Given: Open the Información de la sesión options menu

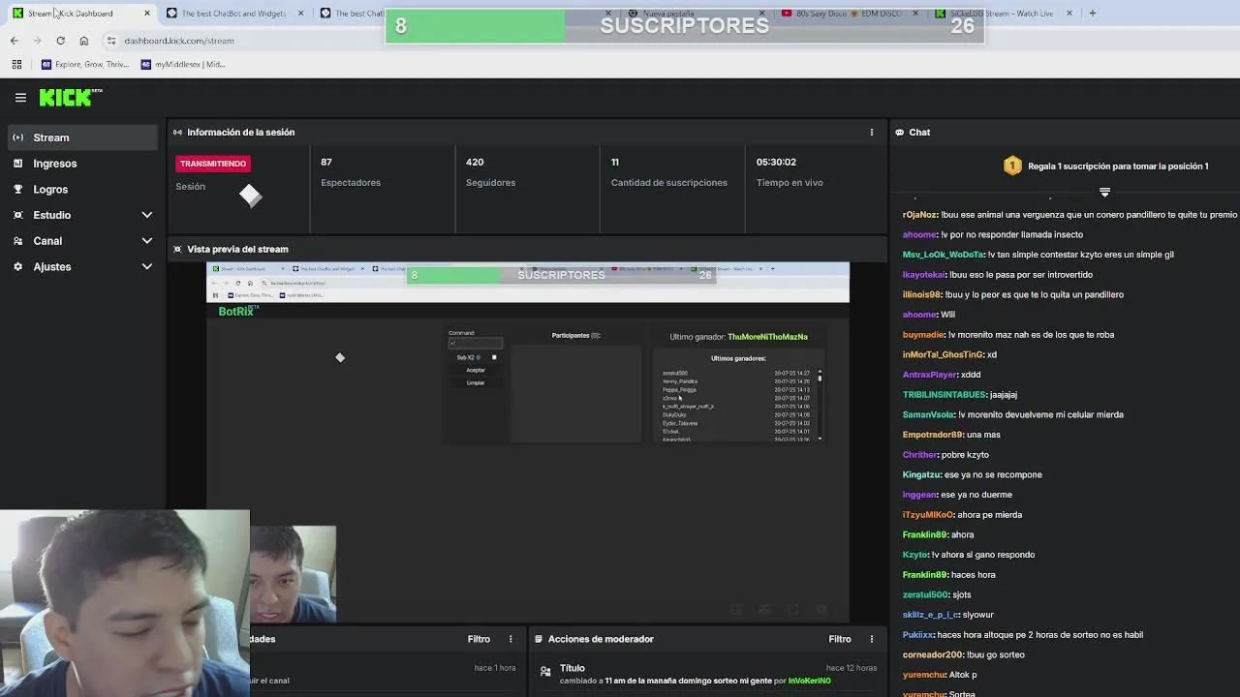Looking at the screenshot, I should (871, 133).
